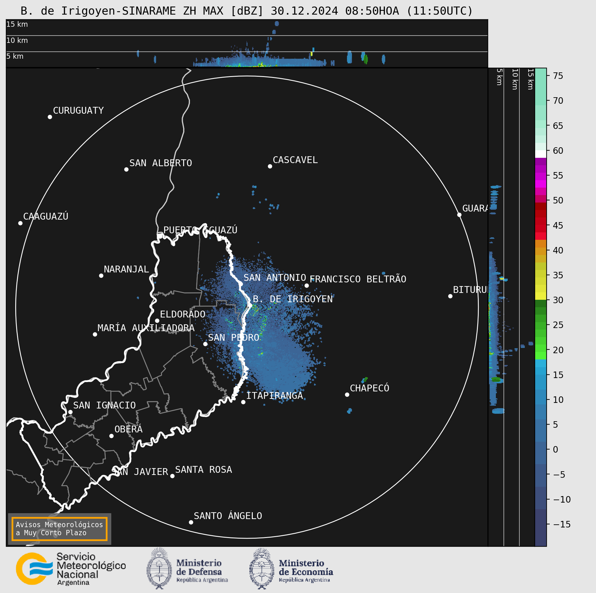
Task: Click the 10 km label in top cross-section
Action: tap(17, 40)
